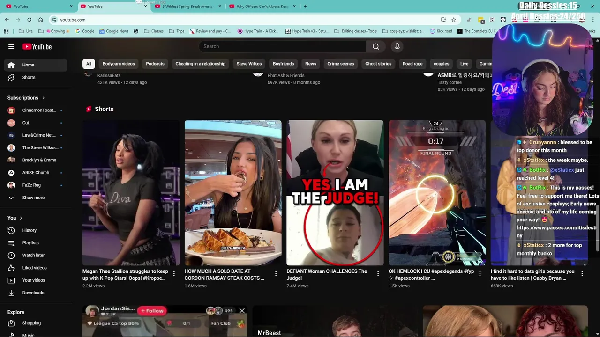Select the Steve Wilkos chip
Image resolution: width=600 pixels, height=337 pixels.
[249, 64]
